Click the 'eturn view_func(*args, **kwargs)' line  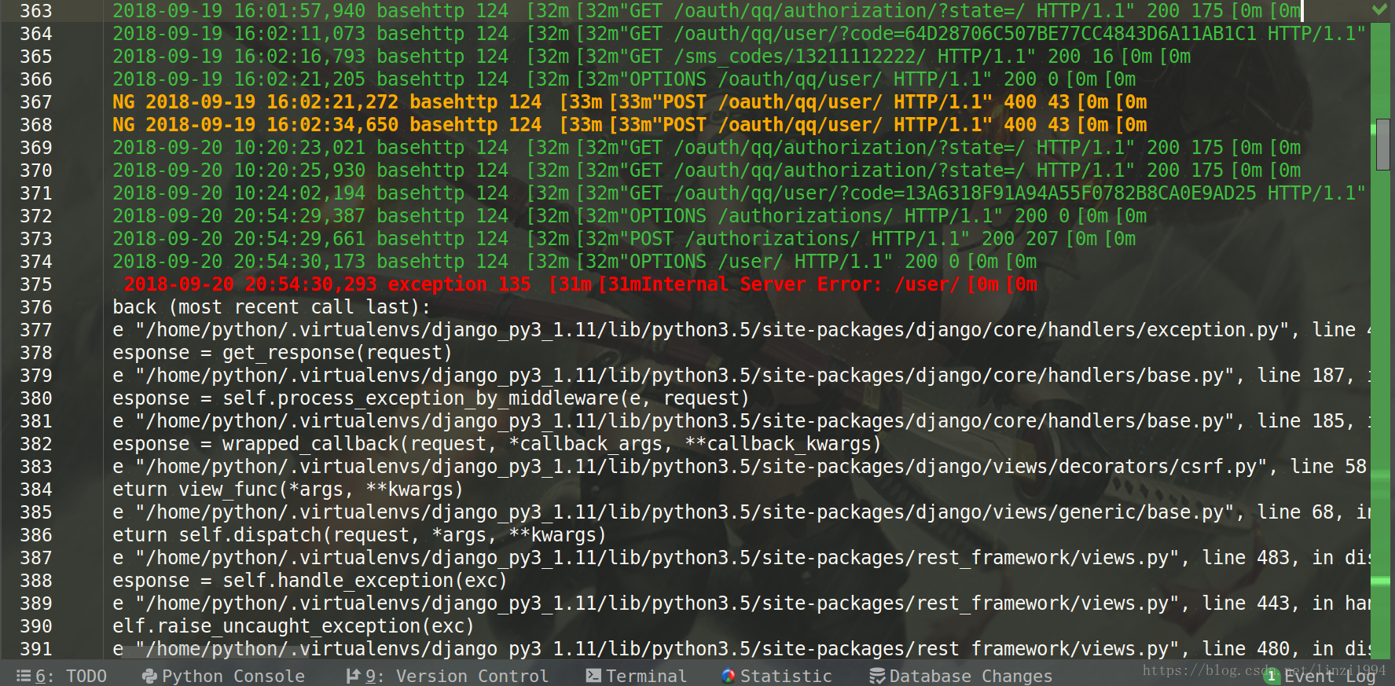(x=288, y=490)
